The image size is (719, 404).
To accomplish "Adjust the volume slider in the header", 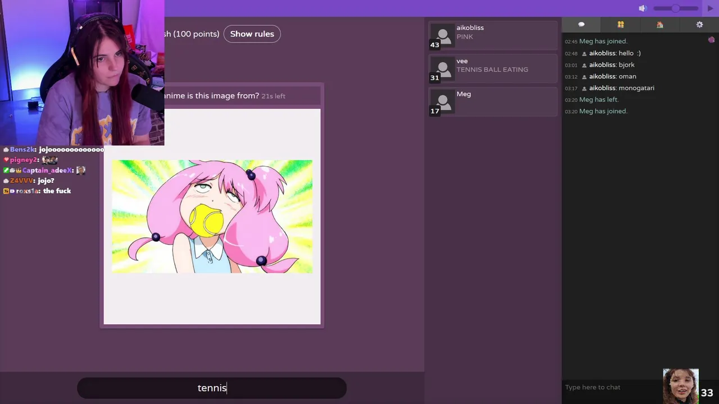I will 676,8.
